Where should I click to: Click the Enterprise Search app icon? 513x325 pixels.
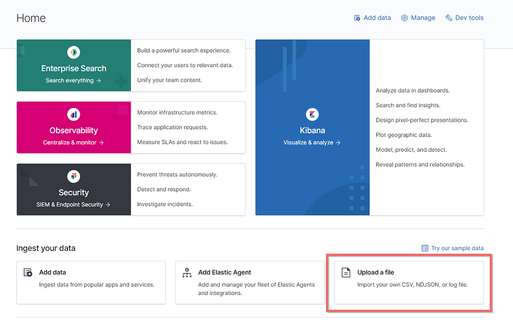(x=73, y=52)
